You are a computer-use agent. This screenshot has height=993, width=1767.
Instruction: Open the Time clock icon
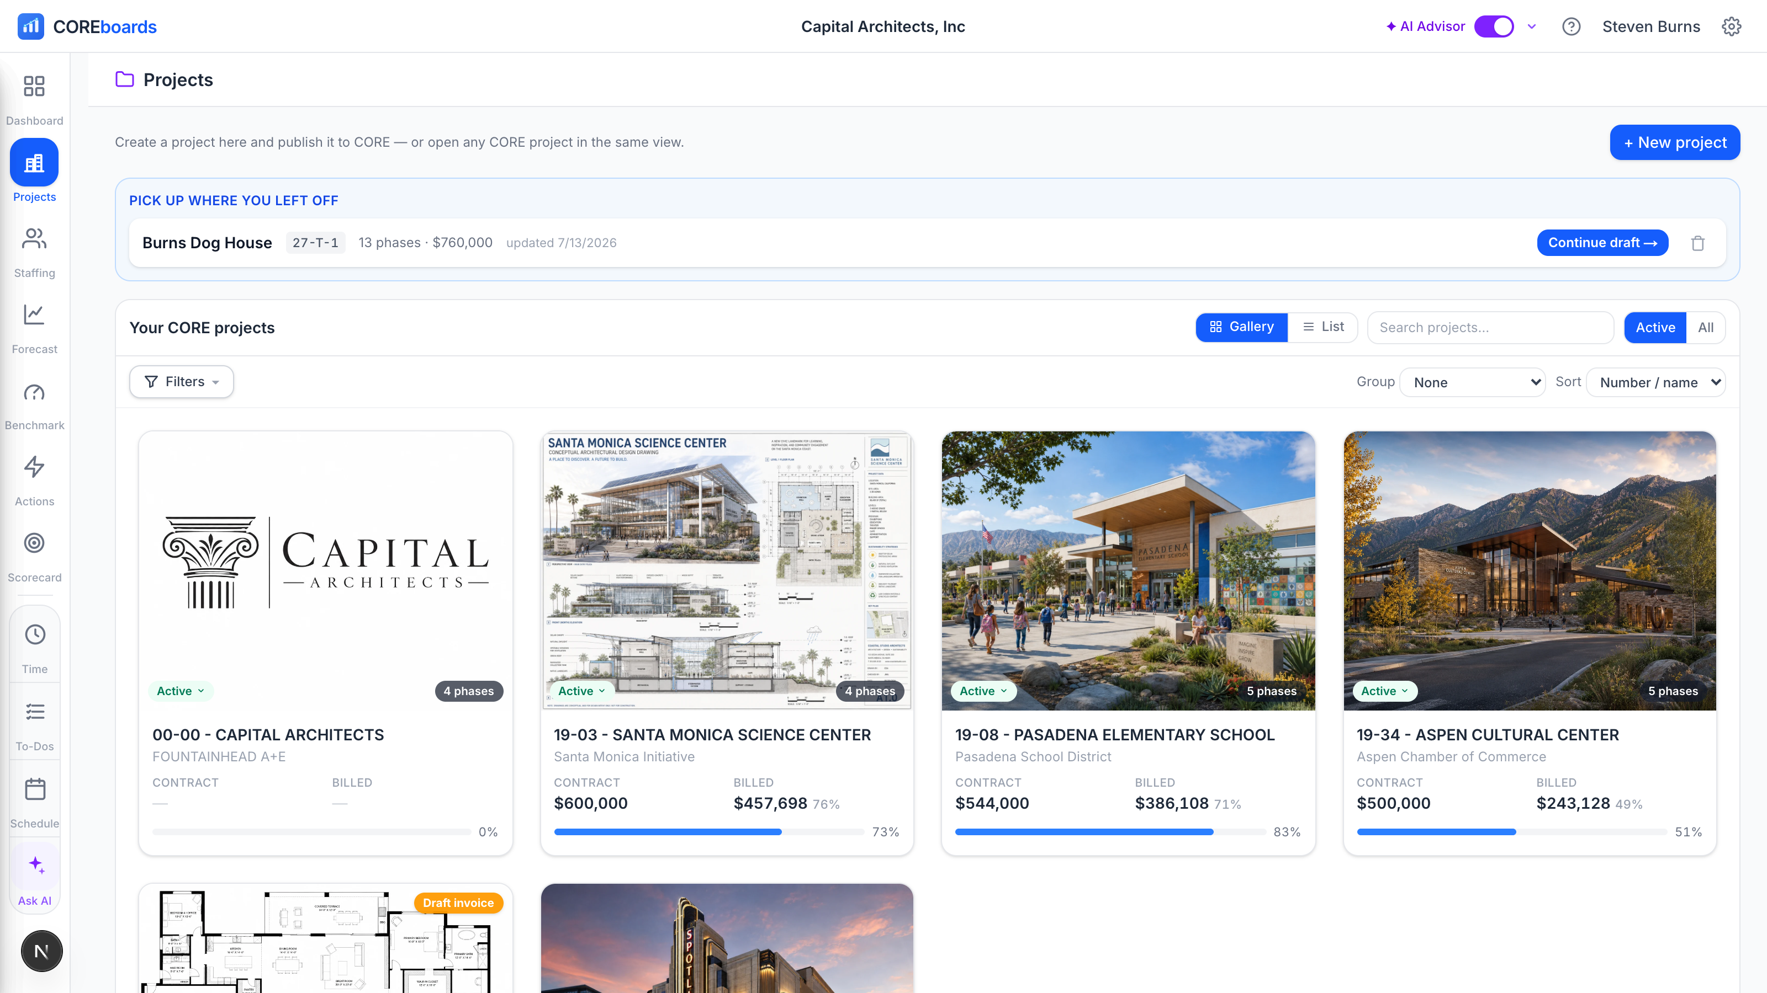click(35, 634)
